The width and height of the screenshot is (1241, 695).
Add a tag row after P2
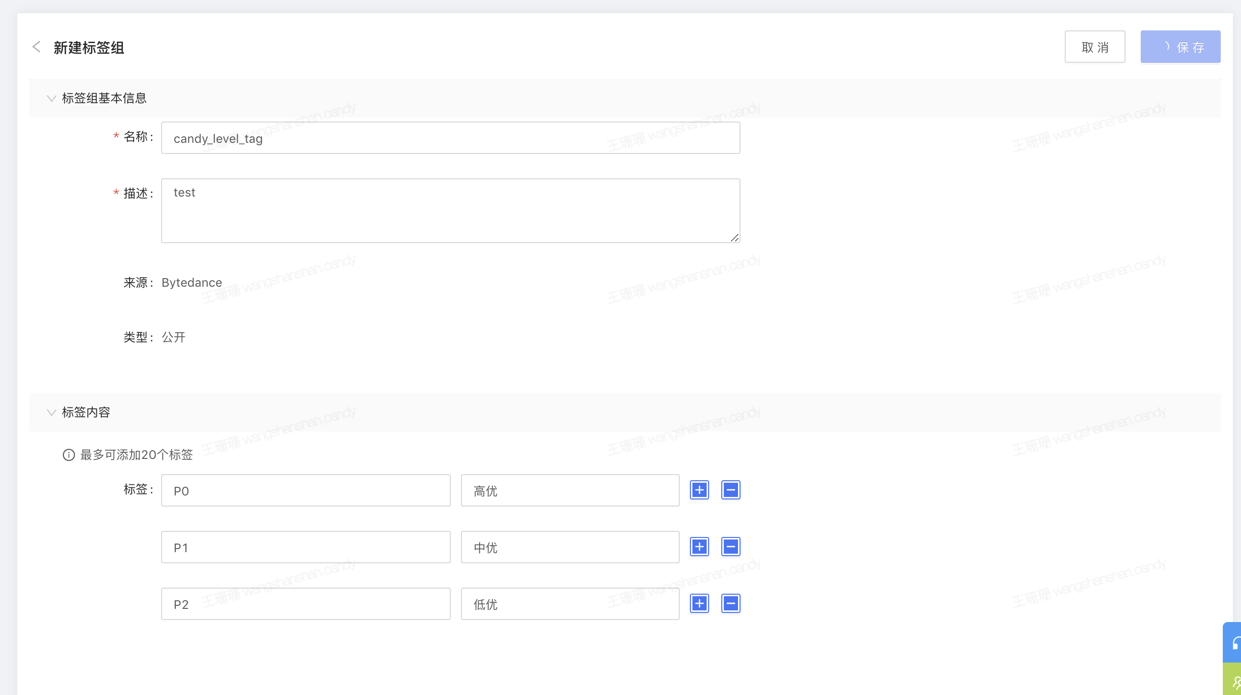click(x=700, y=603)
